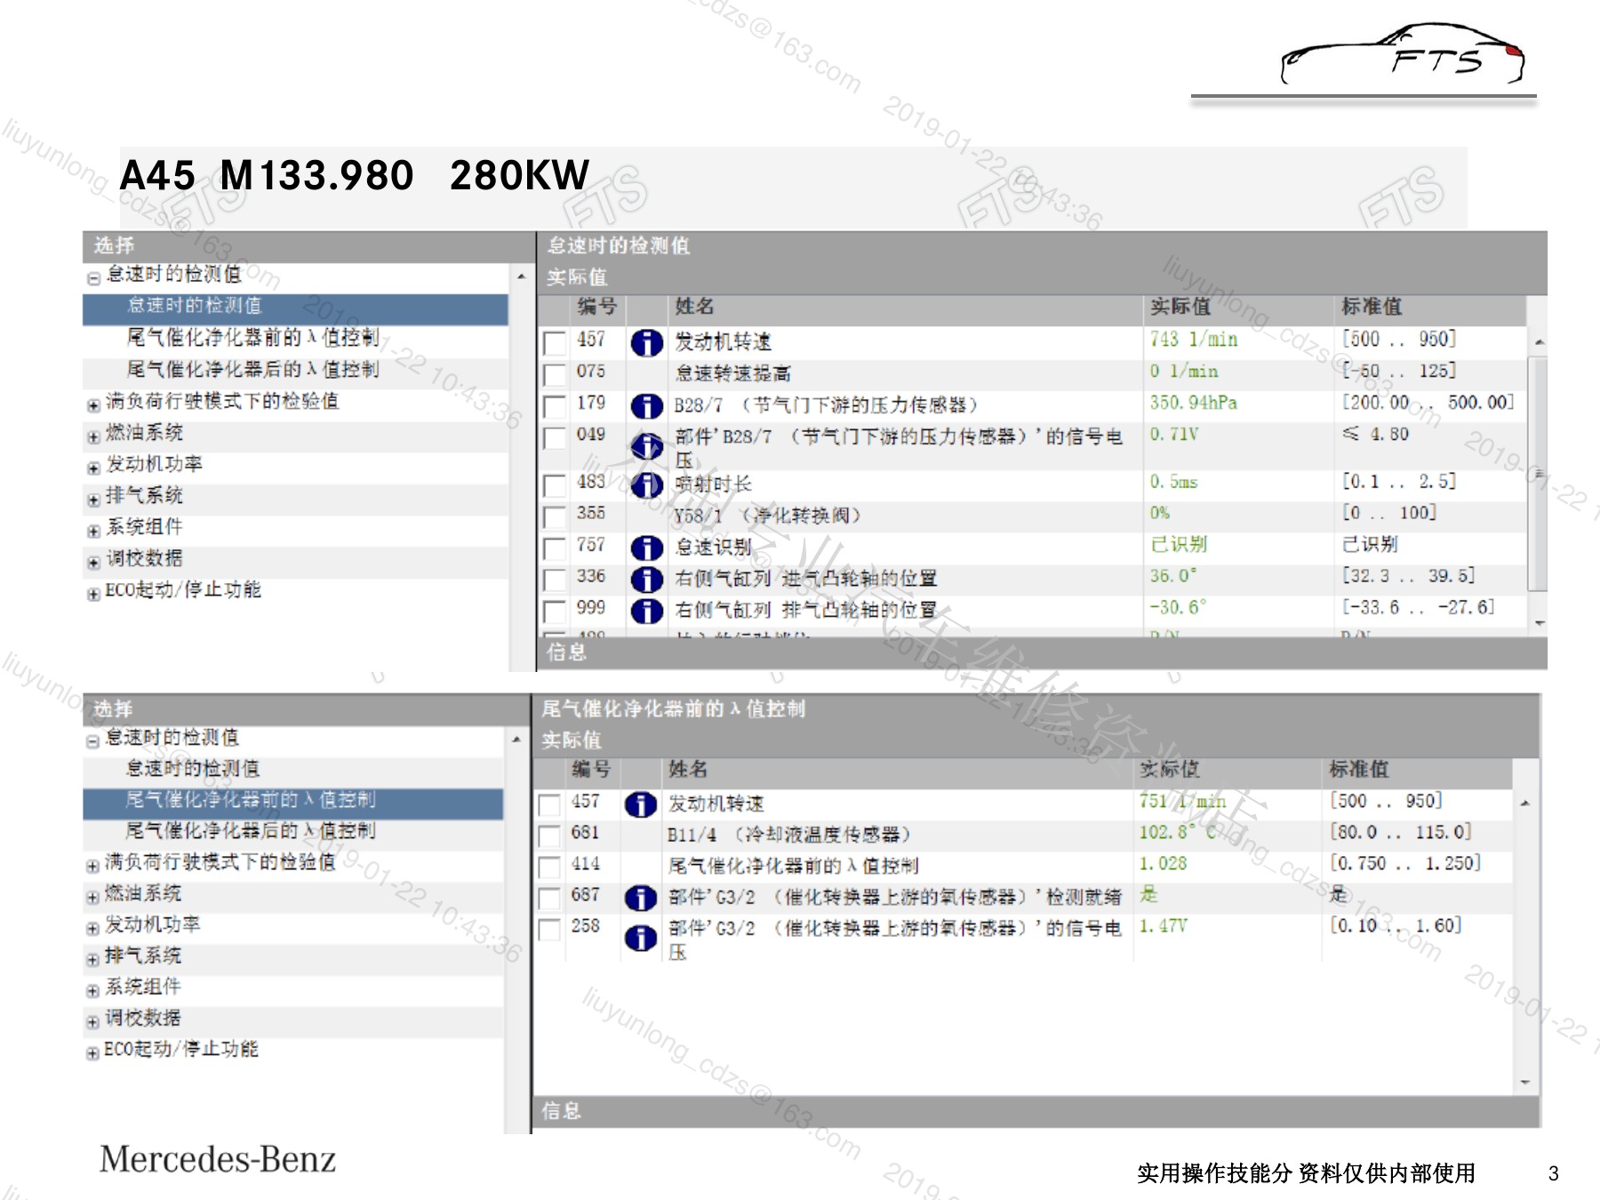
Task: Show info for 喷射时长 row 483
Action: click(646, 484)
